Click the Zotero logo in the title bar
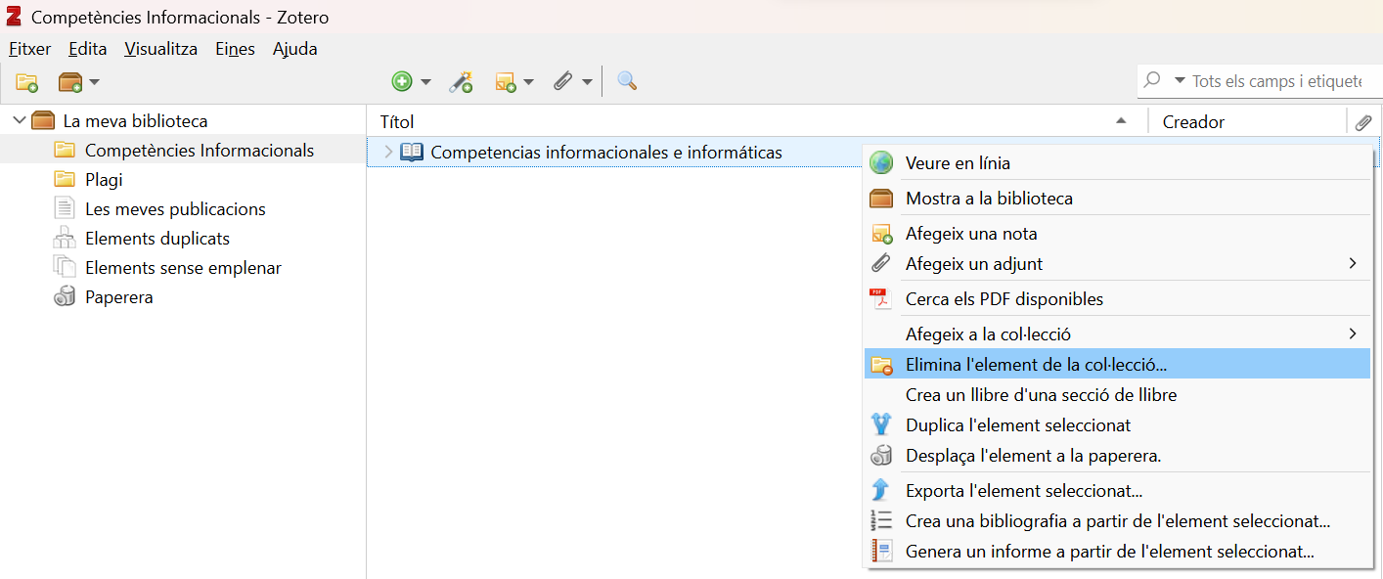This screenshot has width=1383, height=579. pyautogui.click(x=14, y=18)
